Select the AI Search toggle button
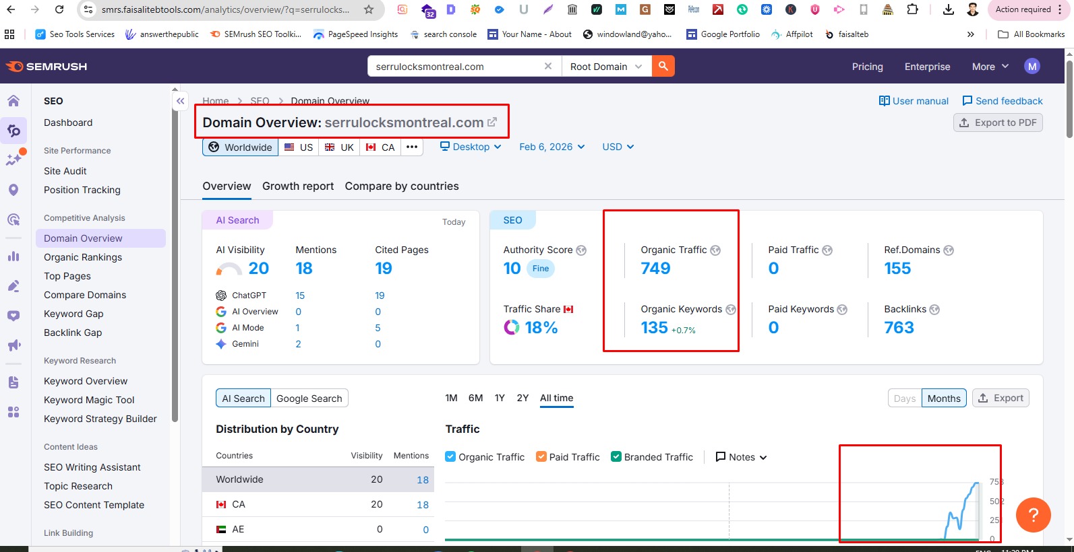The width and height of the screenshot is (1074, 552). [x=243, y=399]
